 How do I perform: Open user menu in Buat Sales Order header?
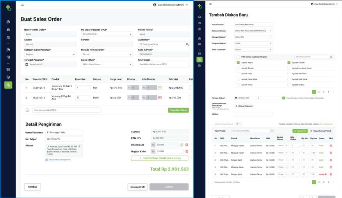(171, 5)
